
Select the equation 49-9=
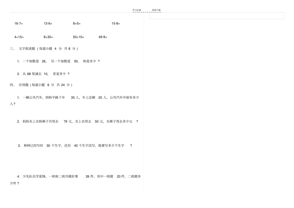click(103, 37)
